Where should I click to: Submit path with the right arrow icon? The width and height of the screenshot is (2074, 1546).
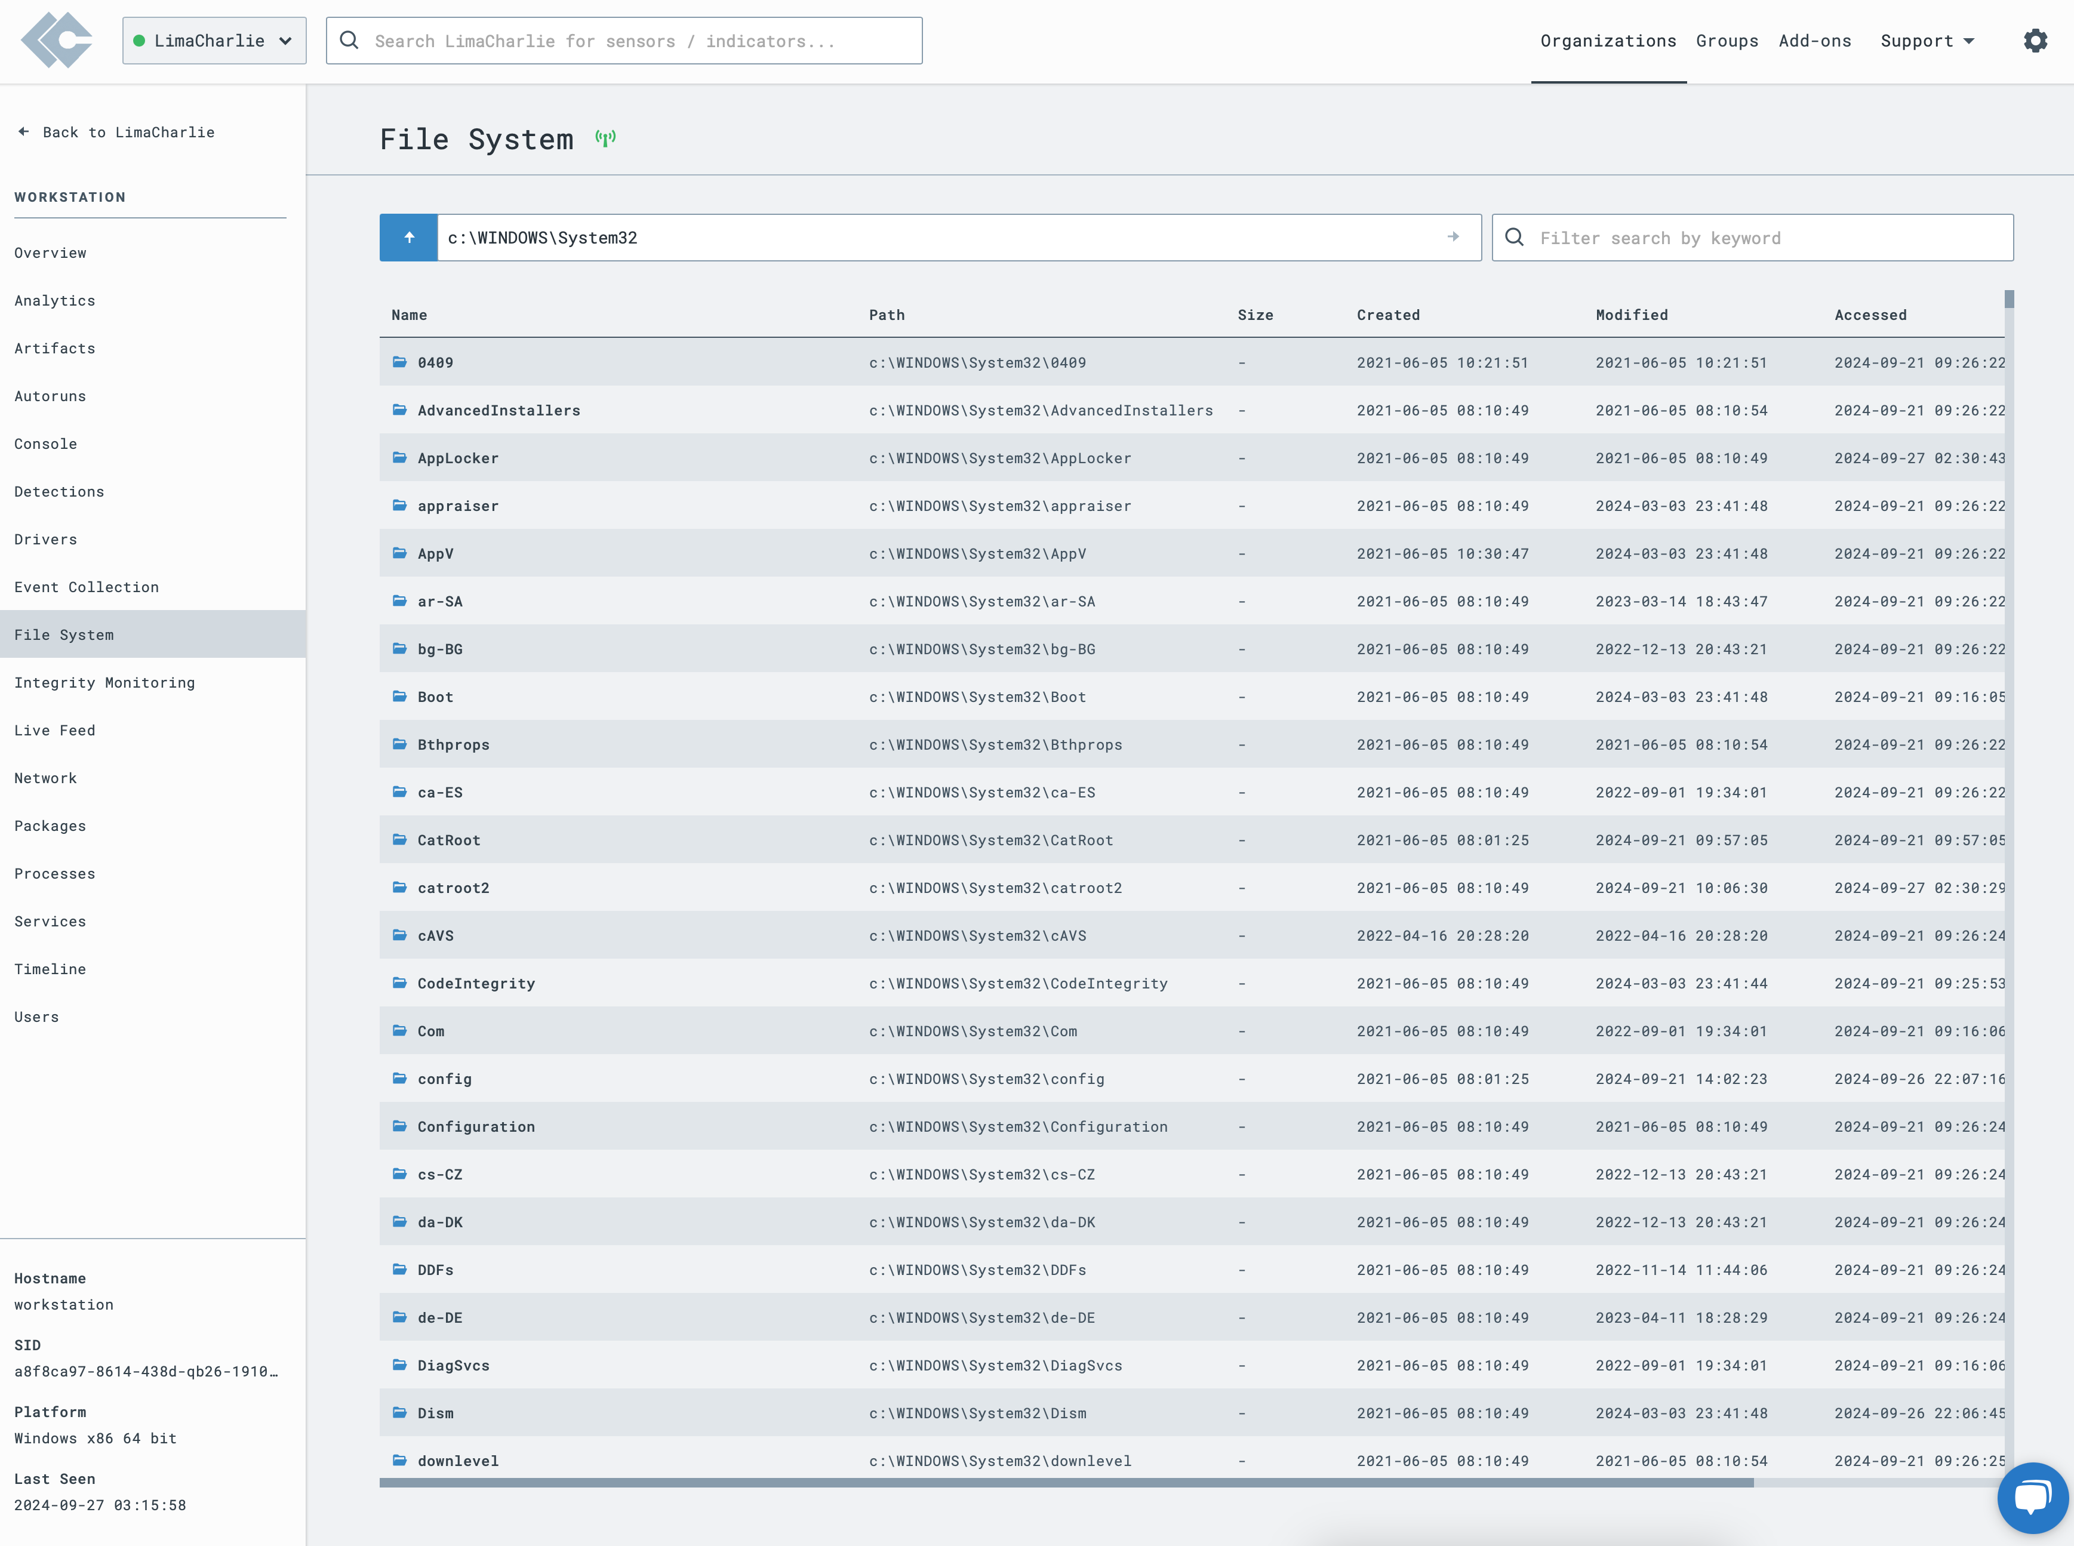tap(1453, 238)
